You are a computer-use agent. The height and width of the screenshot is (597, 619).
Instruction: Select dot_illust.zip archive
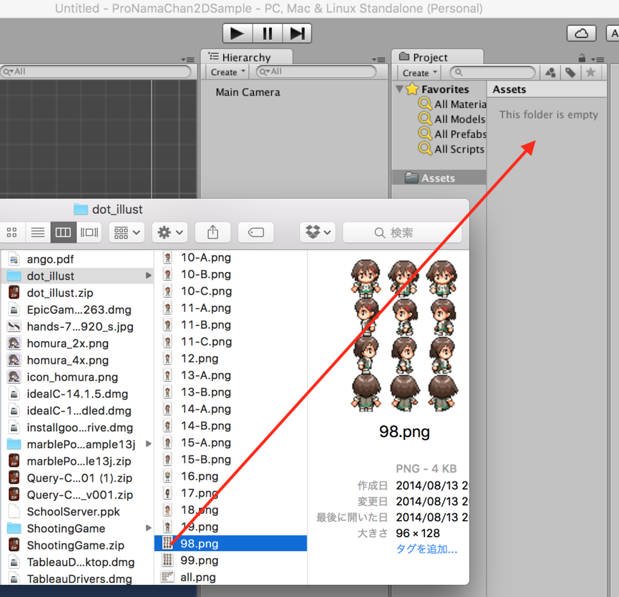coord(77,293)
